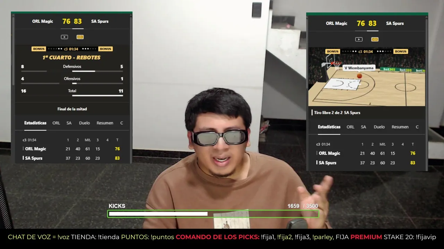Click right BONUS badge in right panel

400,52
